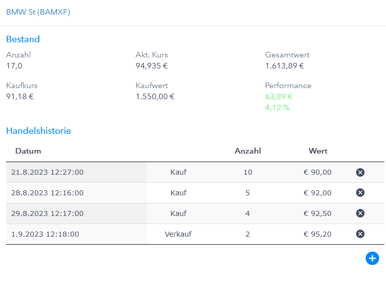386x291 pixels.
Task: Click the current price 94,935 €
Action: [x=152, y=66]
